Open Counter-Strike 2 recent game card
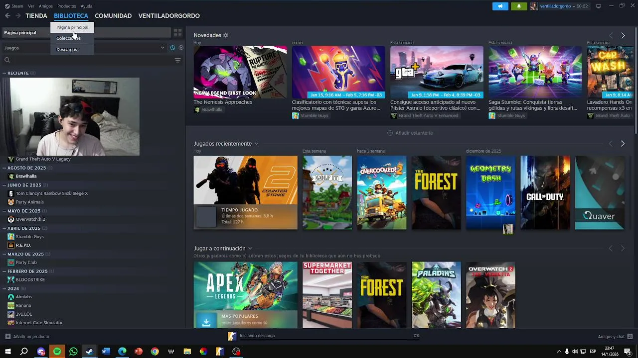The height and width of the screenshot is (358, 638). click(245, 193)
